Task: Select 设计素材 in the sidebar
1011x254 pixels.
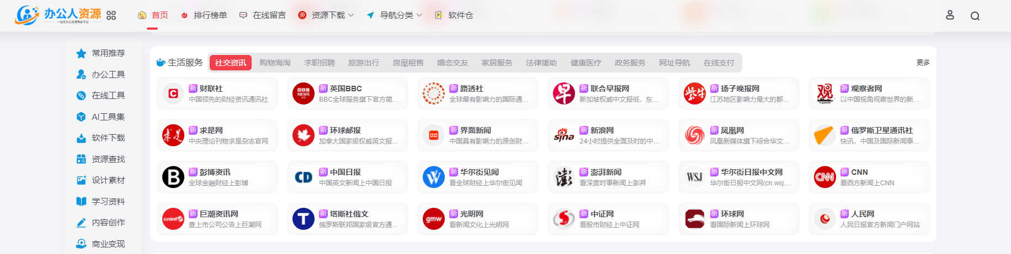Action: pyautogui.click(x=101, y=180)
